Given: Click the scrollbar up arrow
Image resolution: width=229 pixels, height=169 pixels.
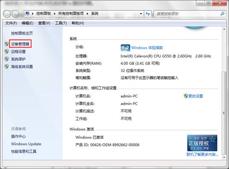Looking at the screenshot, I should 224,29.
